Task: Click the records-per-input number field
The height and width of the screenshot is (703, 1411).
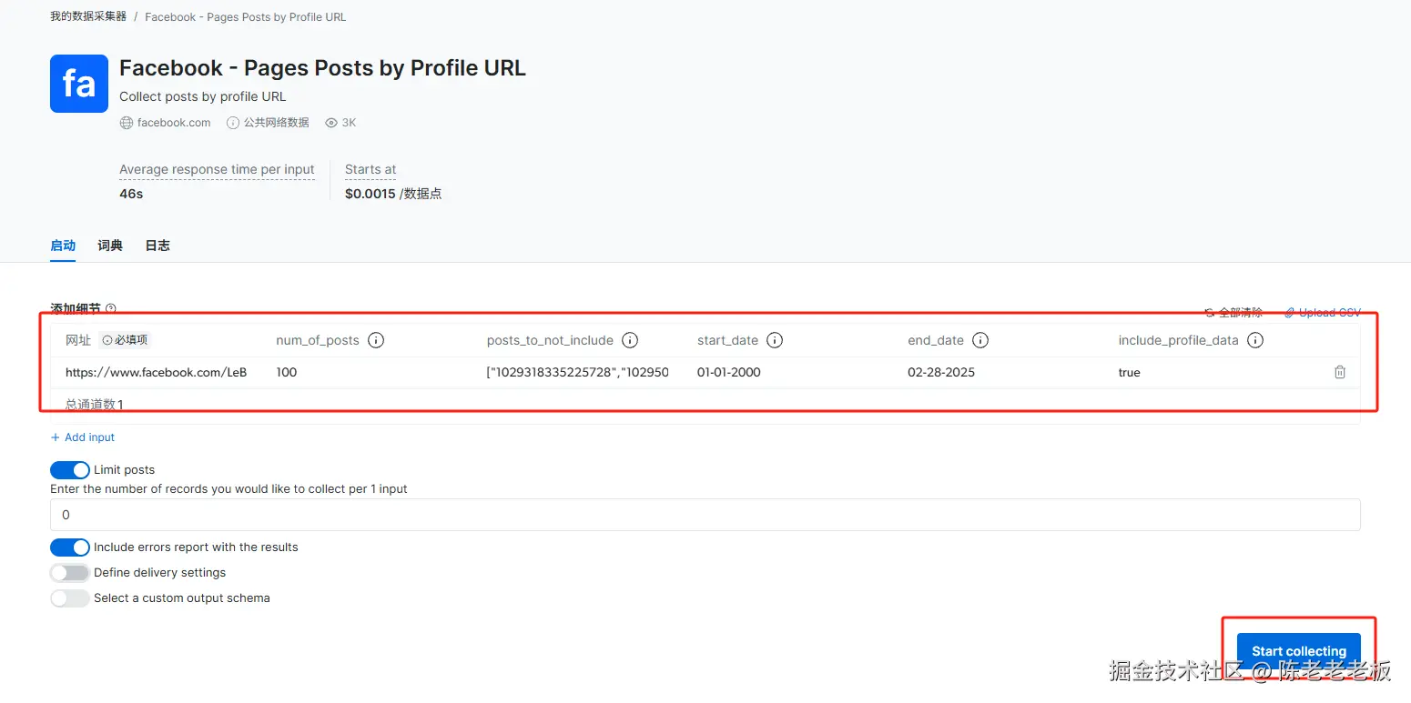Action: pyautogui.click(x=705, y=515)
